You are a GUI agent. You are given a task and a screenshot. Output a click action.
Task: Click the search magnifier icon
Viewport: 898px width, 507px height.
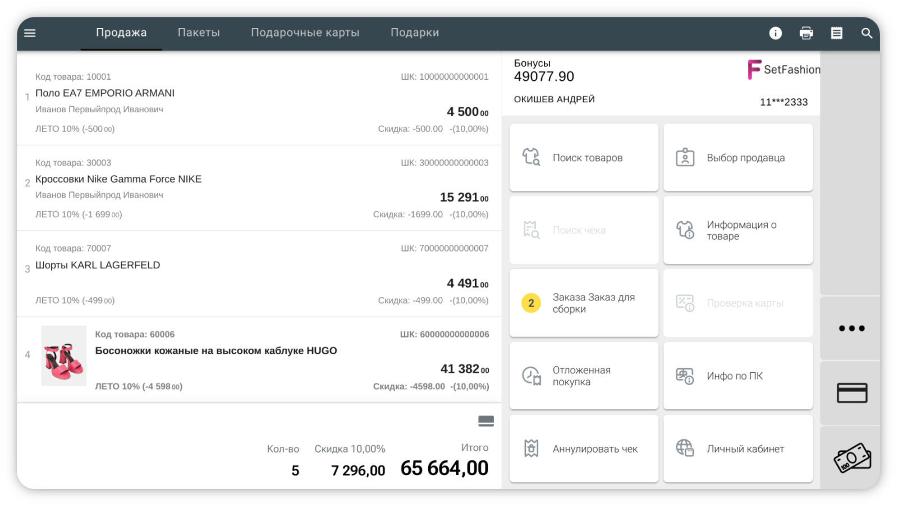click(867, 33)
